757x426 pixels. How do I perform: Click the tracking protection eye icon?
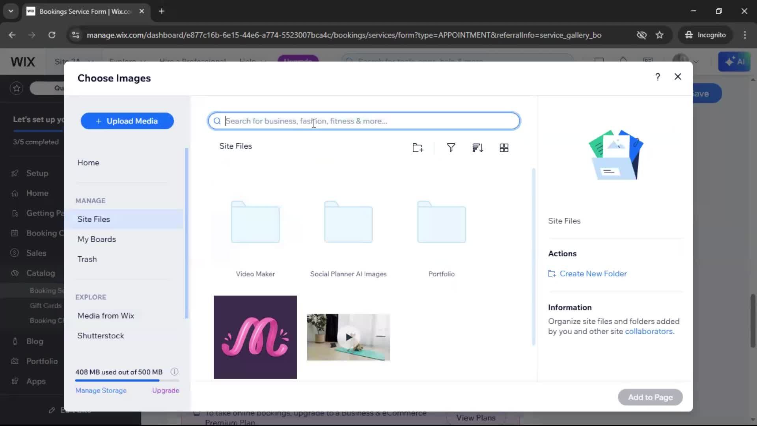point(641,35)
